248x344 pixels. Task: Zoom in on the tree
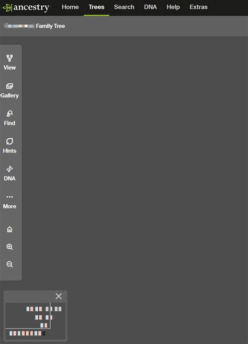click(9, 247)
